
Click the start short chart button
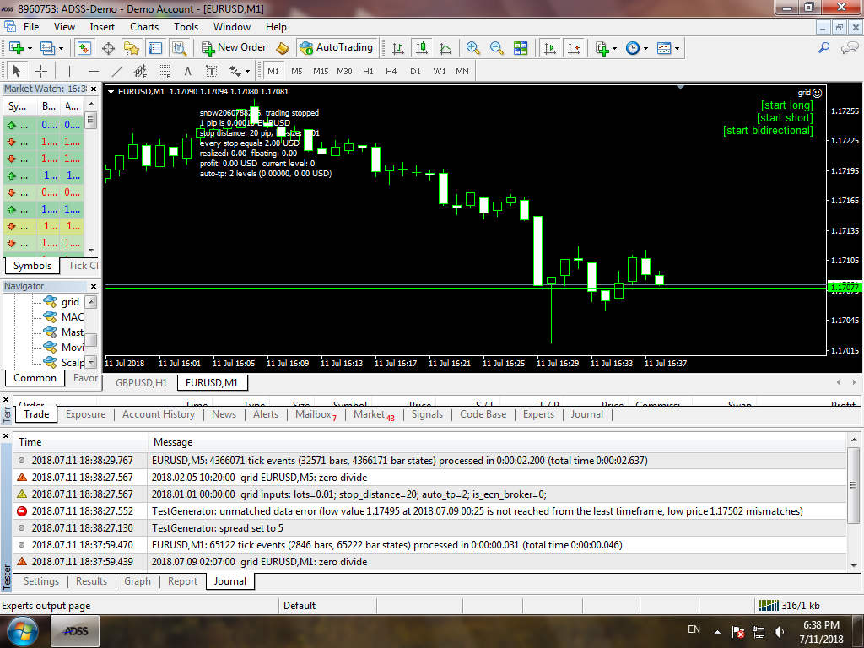(x=785, y=118)
